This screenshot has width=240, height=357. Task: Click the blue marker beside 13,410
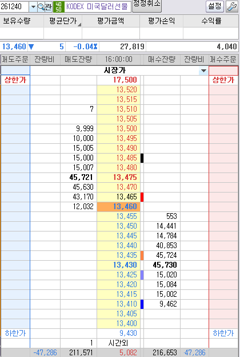(x=142, y=304)
